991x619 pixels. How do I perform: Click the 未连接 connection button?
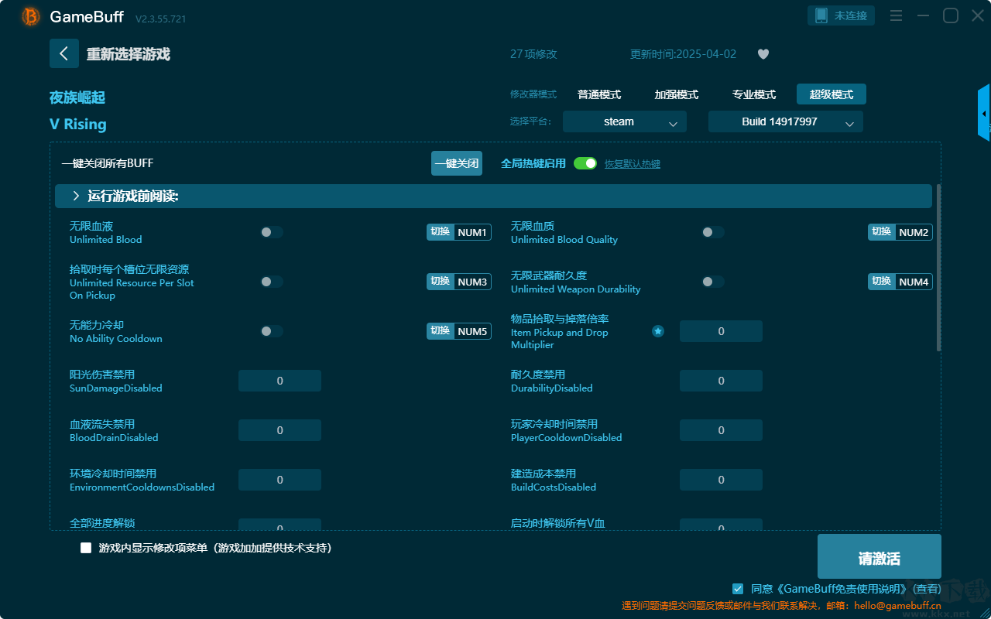[x=842, y=15]
